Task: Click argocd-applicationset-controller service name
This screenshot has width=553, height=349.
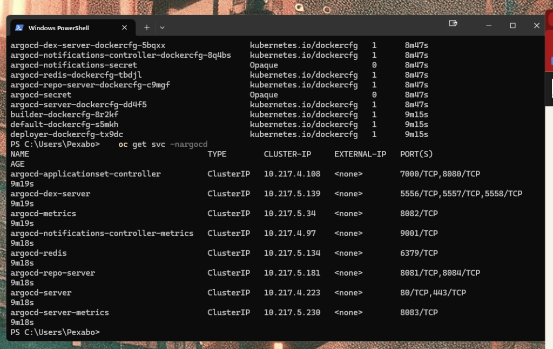Action: point(85,174)
